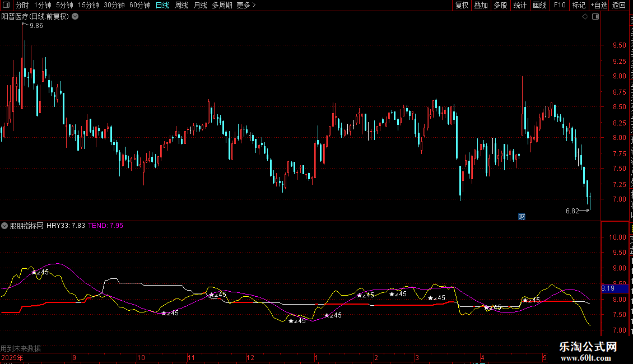Image resolution: width=633 pixels, height=364 pixels.
Task: Click the month 10 marker on the time axis
Action: coord(141,358)
